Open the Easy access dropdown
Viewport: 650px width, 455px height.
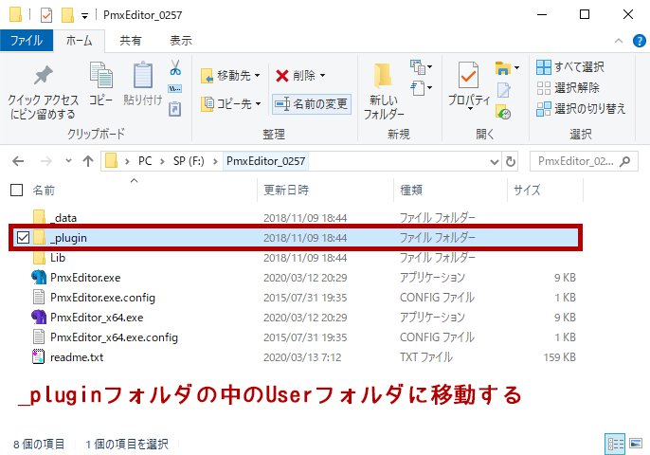(421, 88)
